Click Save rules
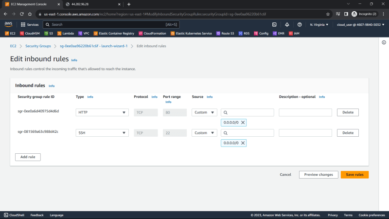 click(x=354, y=175)
